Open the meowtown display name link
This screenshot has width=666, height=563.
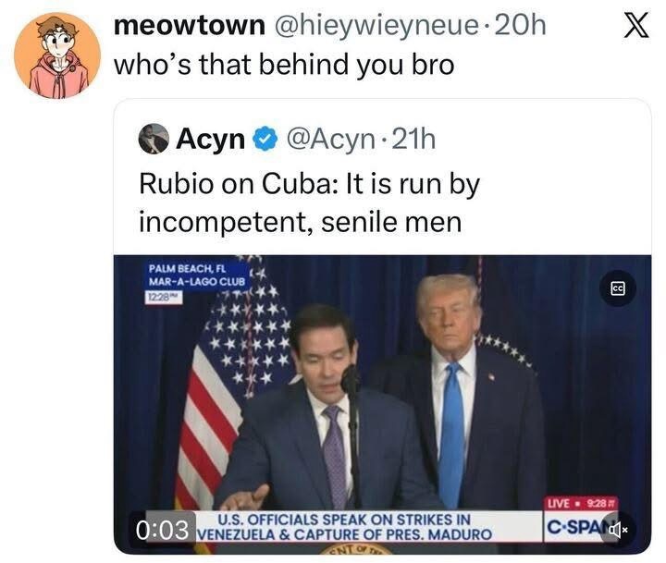(188, 26)
